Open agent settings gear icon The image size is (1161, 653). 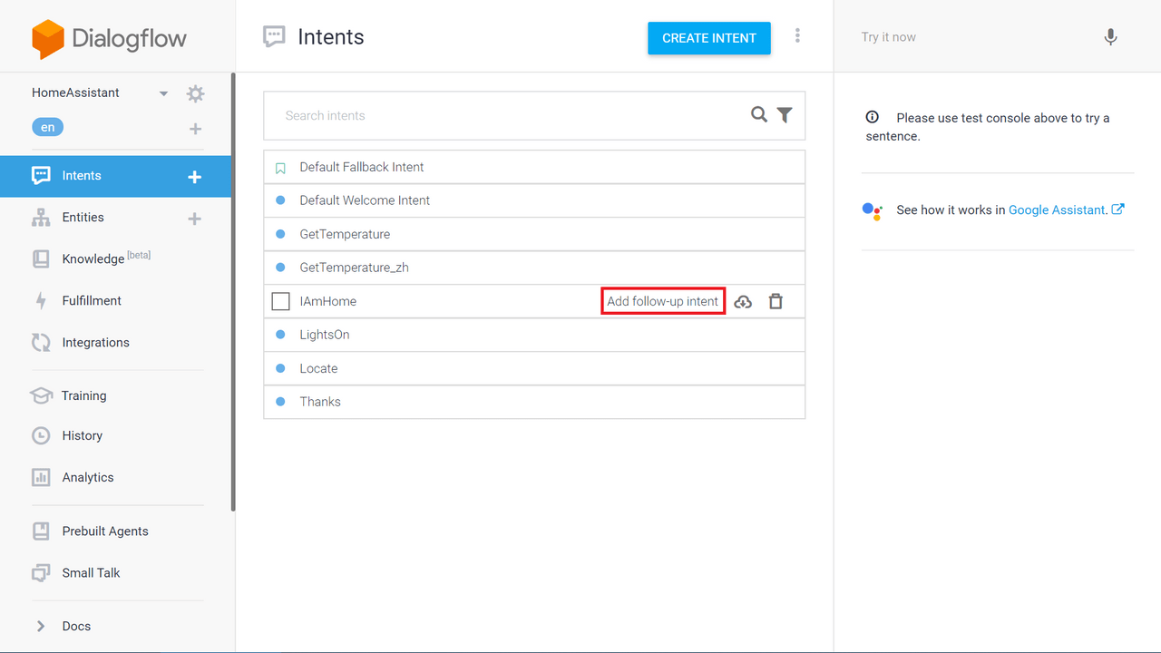195,93
